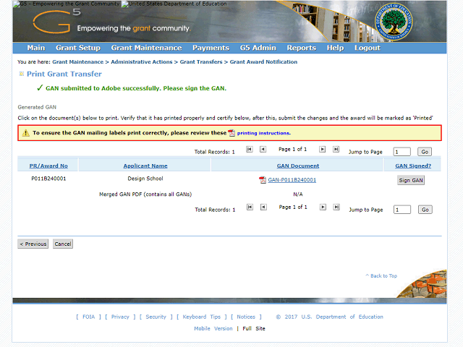
Task: Jump to last page in top pagination
Action: [336, 150]
